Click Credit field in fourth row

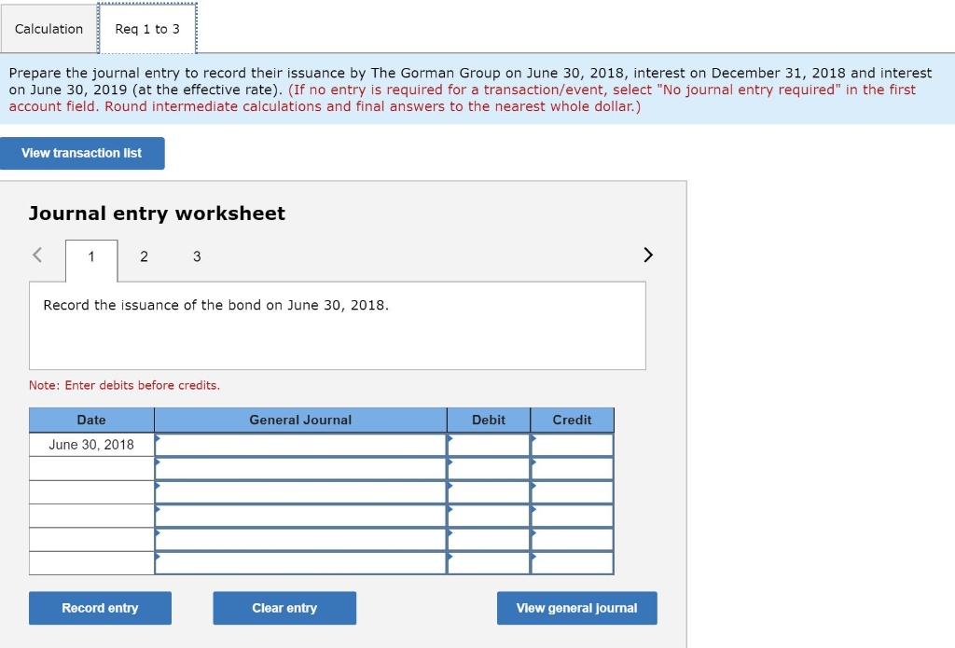click(572, 516)
